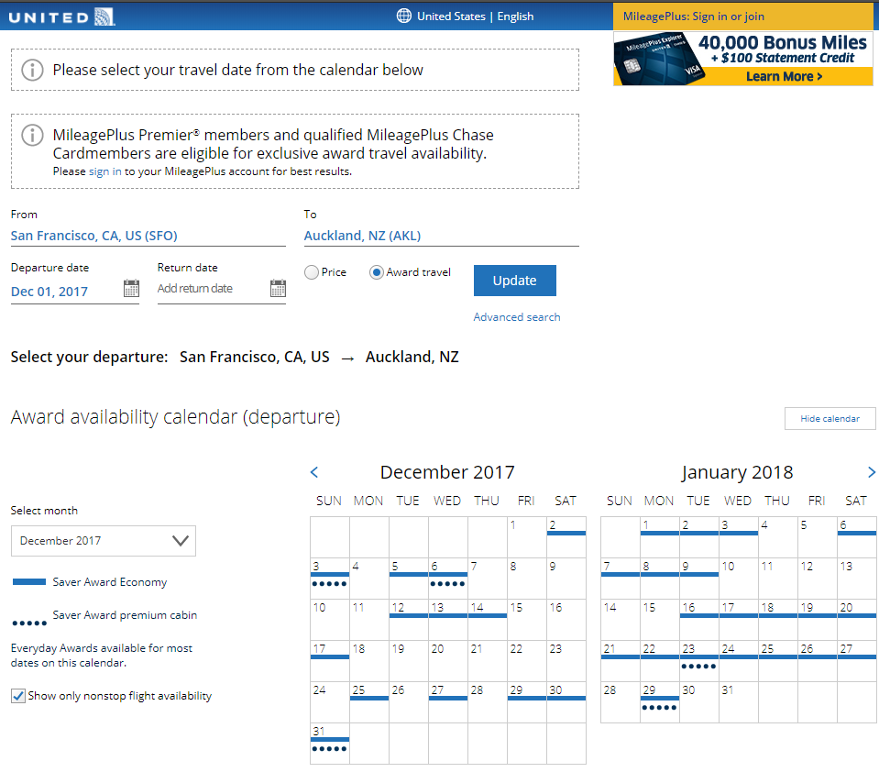Uncheck Show only nonstop flight availability
879x772 pixels.
18,696
